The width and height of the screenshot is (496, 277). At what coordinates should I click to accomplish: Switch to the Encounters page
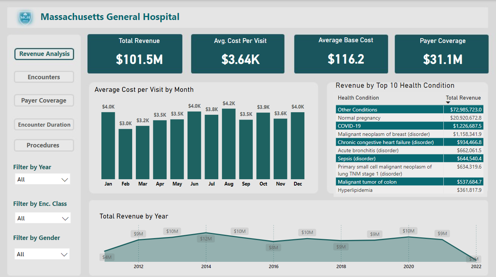(44, 77)
